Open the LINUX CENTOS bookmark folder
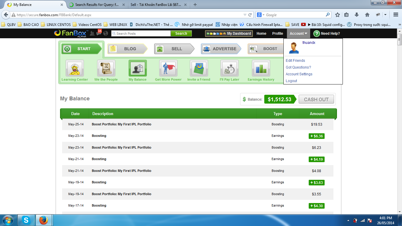This screenshot has height=226, width=402. (56, 25)
